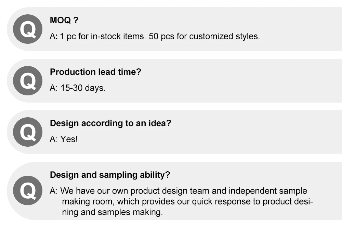This screenshot has height=226, width=342.
Task: Click the 'A:' label before 'We have'
Action: (x=54, y=191)
